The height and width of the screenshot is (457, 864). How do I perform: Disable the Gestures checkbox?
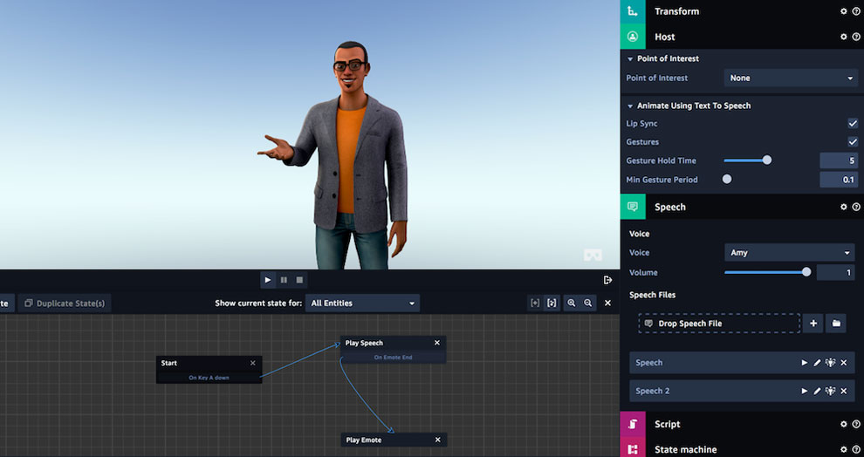pos(853,142)
